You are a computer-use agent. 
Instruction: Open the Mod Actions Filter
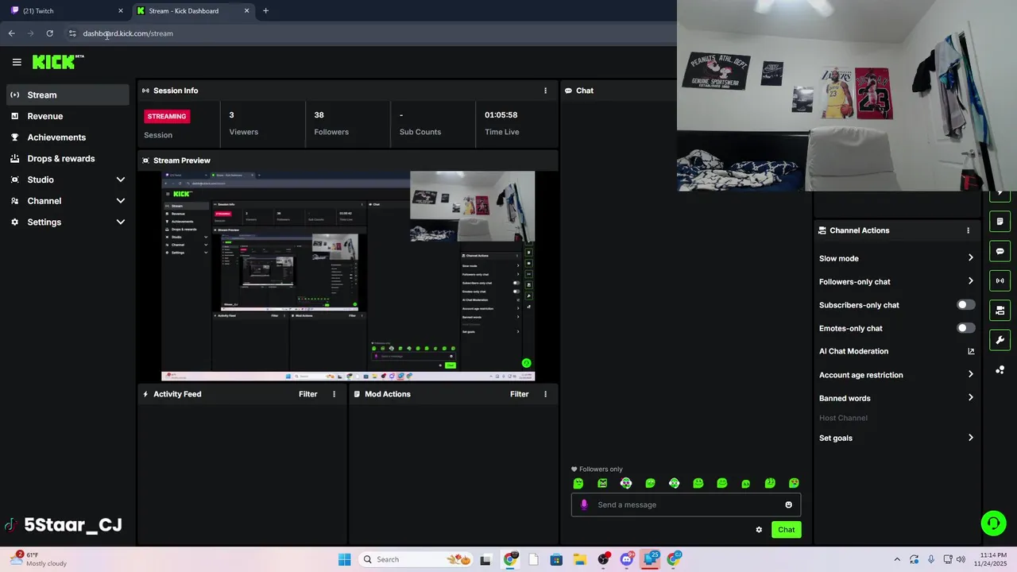pos(519,394)
